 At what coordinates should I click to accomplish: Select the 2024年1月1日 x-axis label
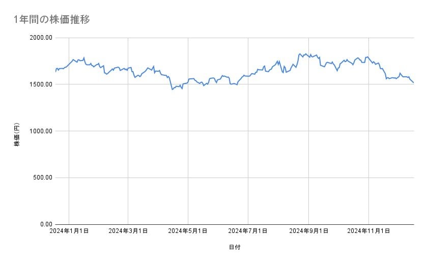69,231
